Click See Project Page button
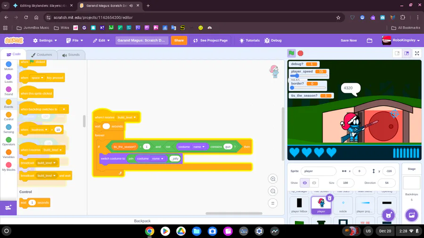This screenshot has width=424, height=238. [x=210, y=40]
